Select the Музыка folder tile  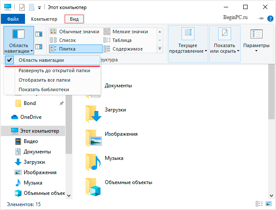click(x=104, y=162)
